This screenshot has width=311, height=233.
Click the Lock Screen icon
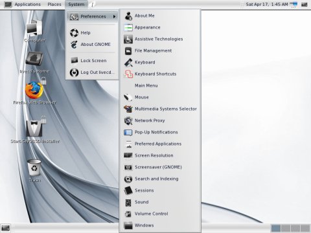(74, 61)
